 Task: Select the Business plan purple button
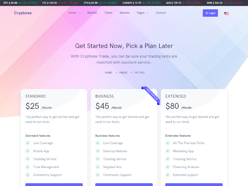coord(124,184)
